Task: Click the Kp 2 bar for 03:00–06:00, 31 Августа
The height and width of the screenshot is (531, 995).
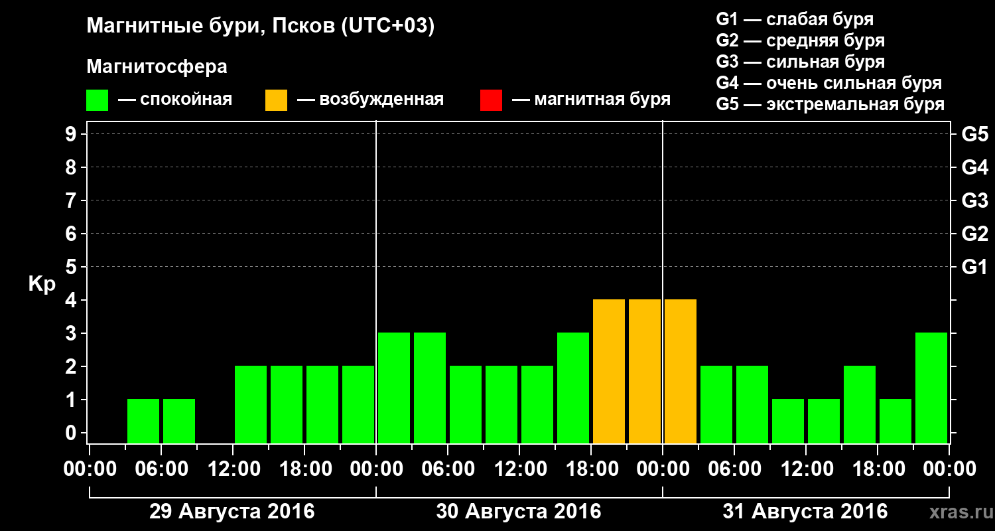Action: coord(716,404)
